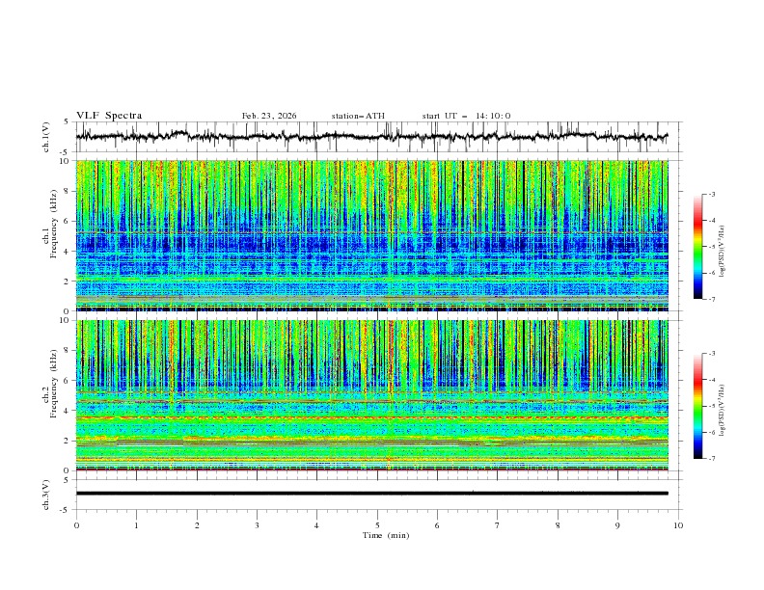This screenshot has width=764, height=590.
Task: Click the "4" kHz tick on ch.1 frequency axis
Action: click(x=68, y=252)
